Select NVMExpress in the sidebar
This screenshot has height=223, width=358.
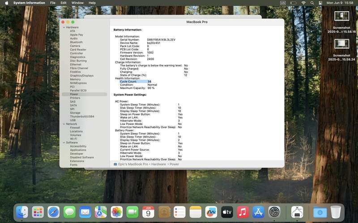pos(78,83)
